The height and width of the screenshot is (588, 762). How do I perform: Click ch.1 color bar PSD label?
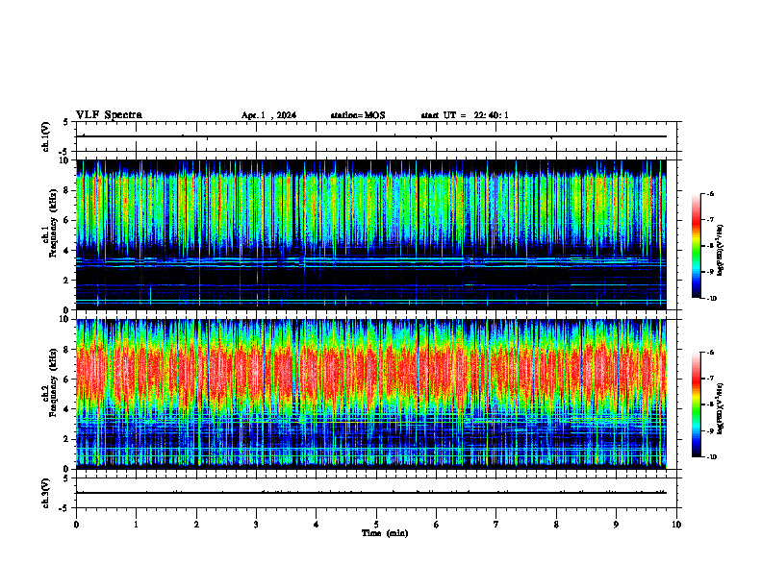721,251
